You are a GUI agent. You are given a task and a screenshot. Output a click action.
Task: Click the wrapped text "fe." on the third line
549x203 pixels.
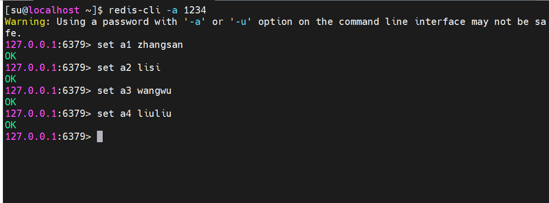coord(13,33)
